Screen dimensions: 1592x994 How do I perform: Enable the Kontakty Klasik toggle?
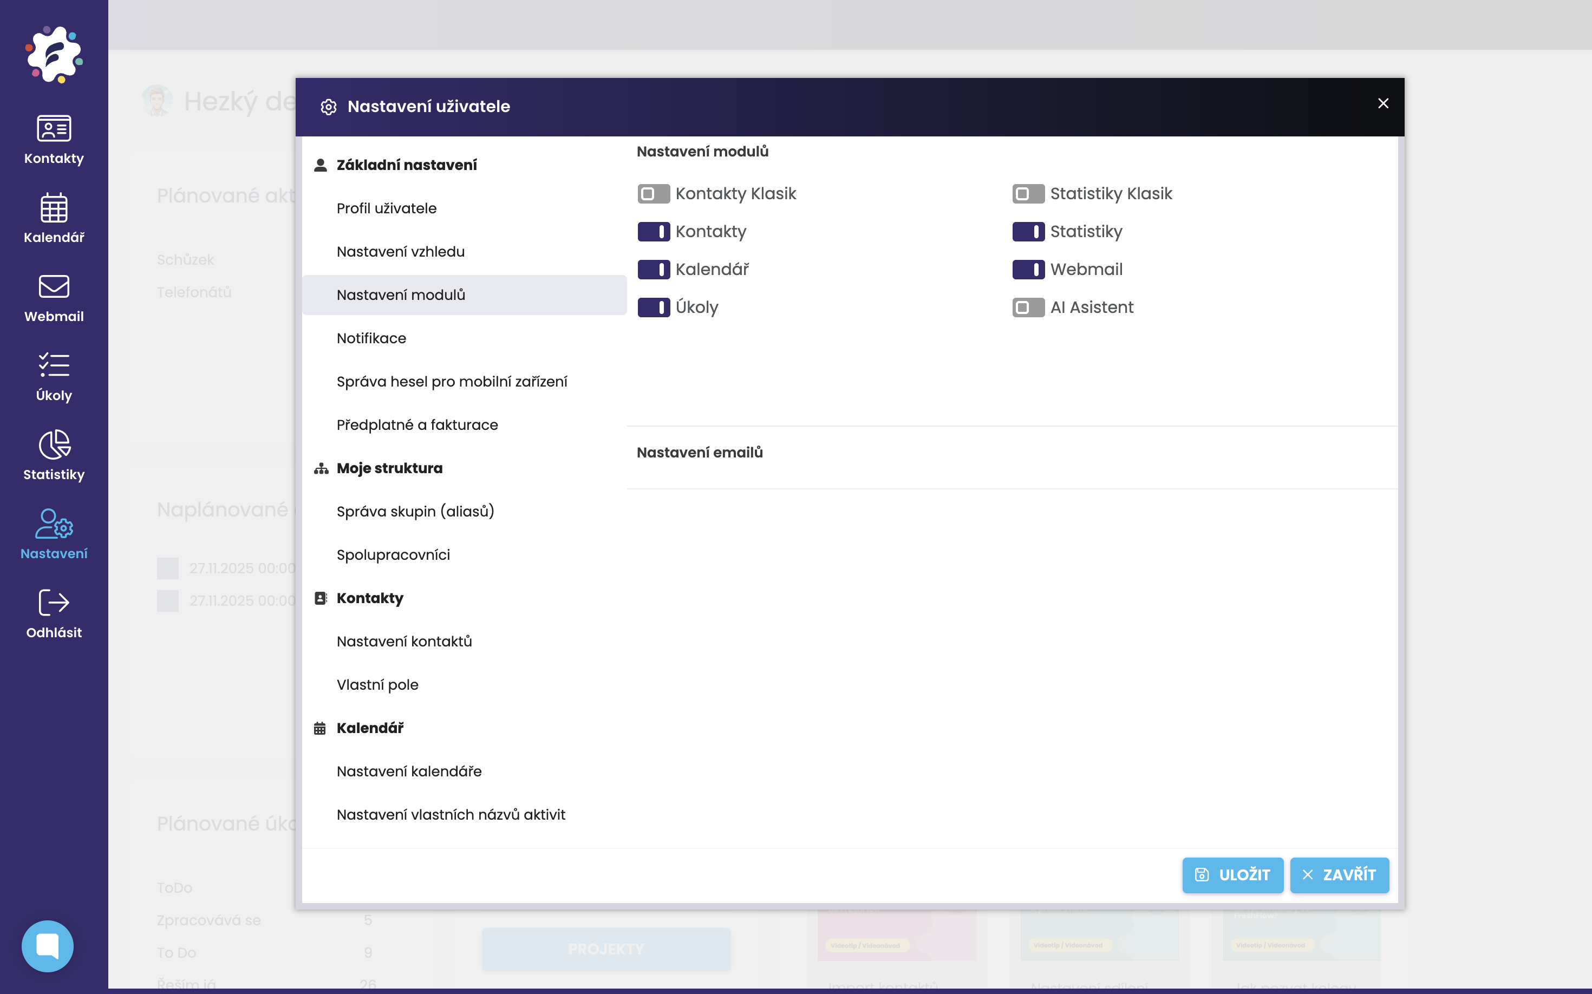653,194
